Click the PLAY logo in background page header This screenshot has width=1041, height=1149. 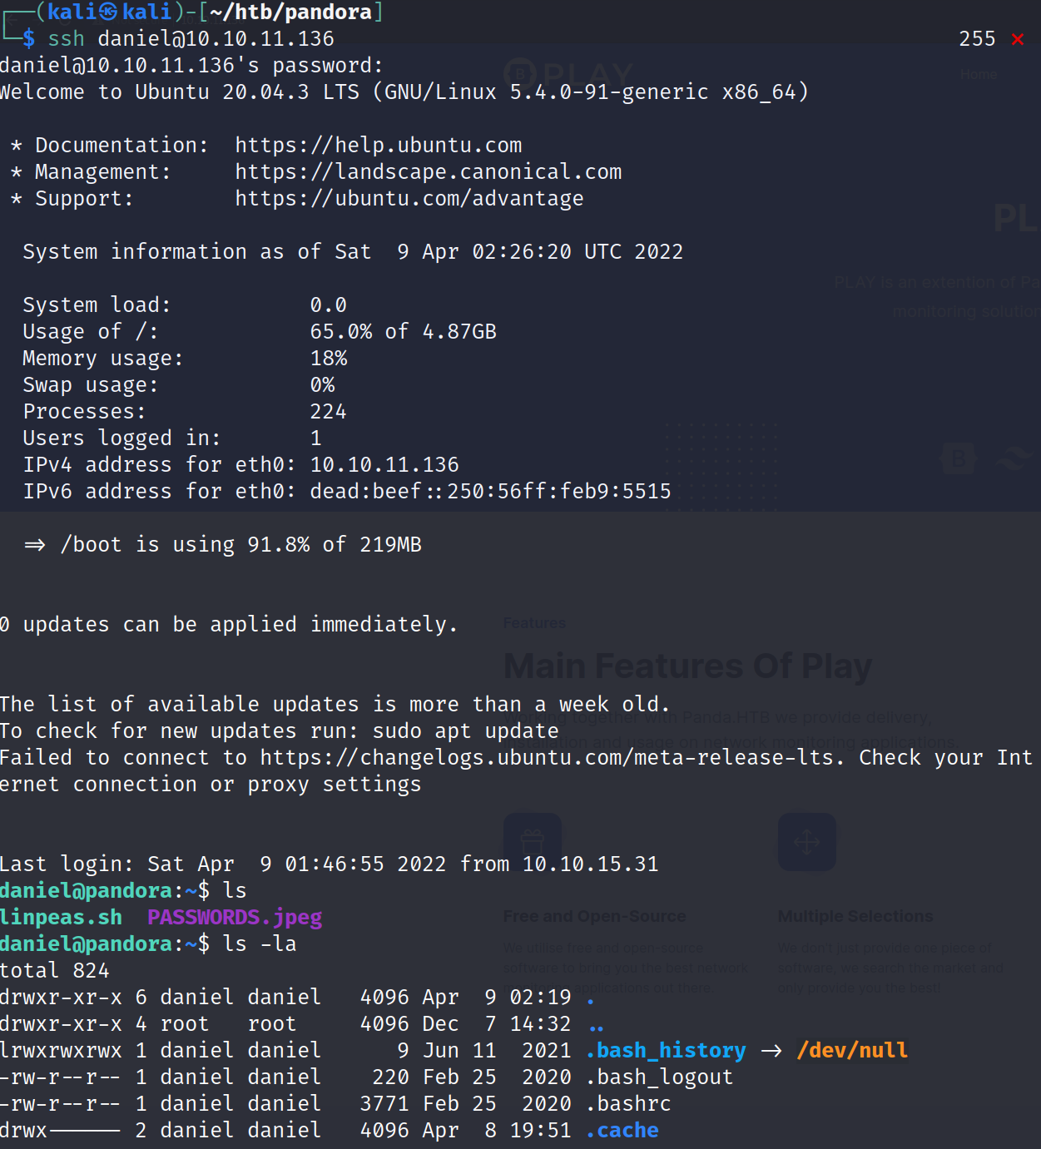[x=569, y=75]
